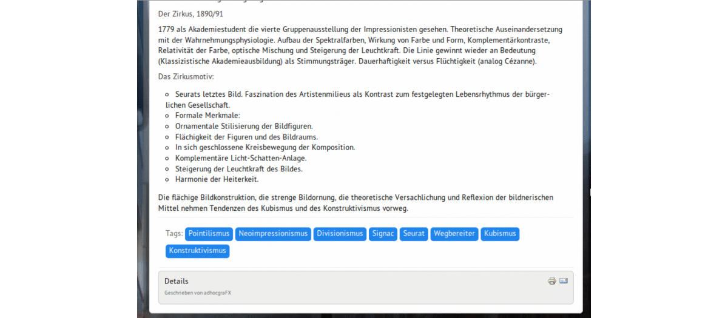Open the Kubismus tag
This screenshot has width=728, height=318.
click(500, 234)
